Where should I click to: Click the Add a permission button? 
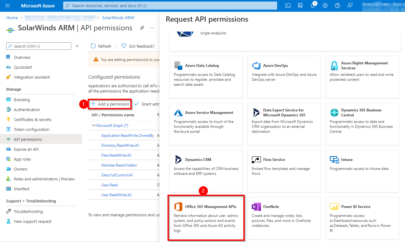(110, 104)
